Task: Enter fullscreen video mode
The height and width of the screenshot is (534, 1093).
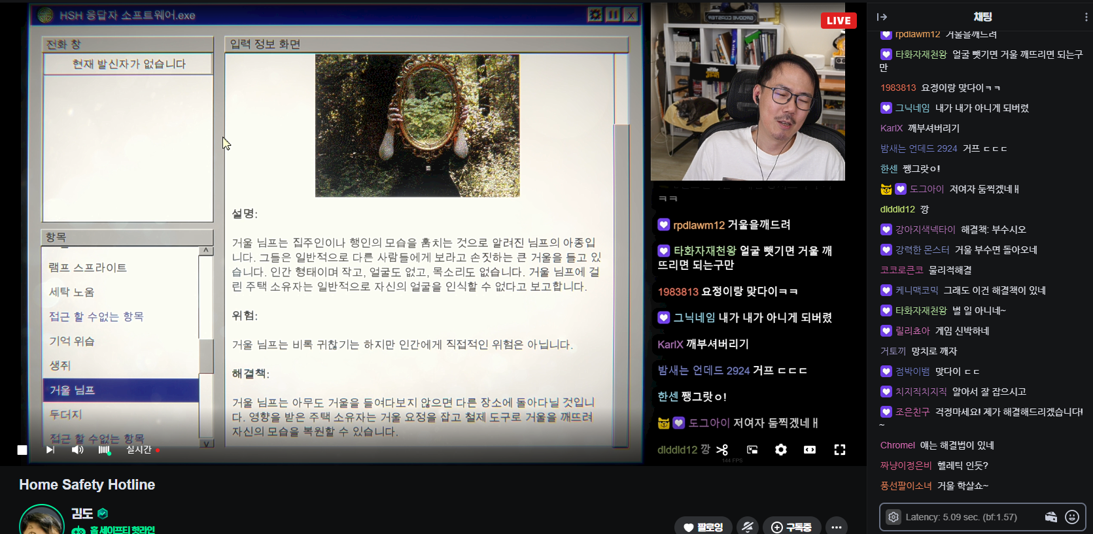Action: 840,450
